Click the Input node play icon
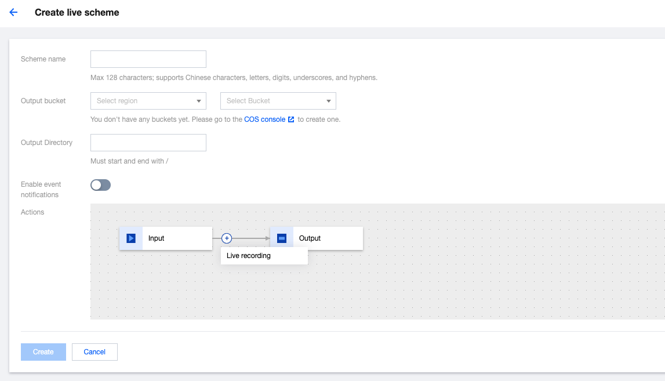Image resolution: width=665 pixels, height=381 pixels. tap(131, 238)
